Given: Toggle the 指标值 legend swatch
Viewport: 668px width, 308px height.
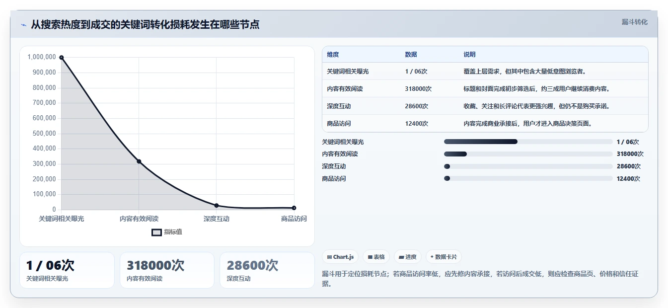Looking at the screenshot, I should (156, 232).
